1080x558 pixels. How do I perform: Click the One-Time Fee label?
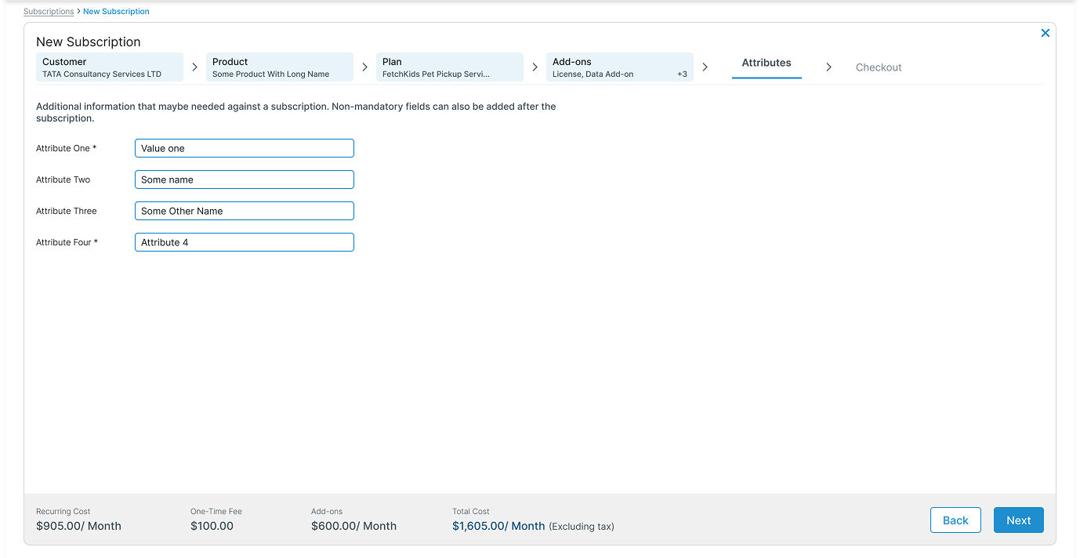coord(216,511)
